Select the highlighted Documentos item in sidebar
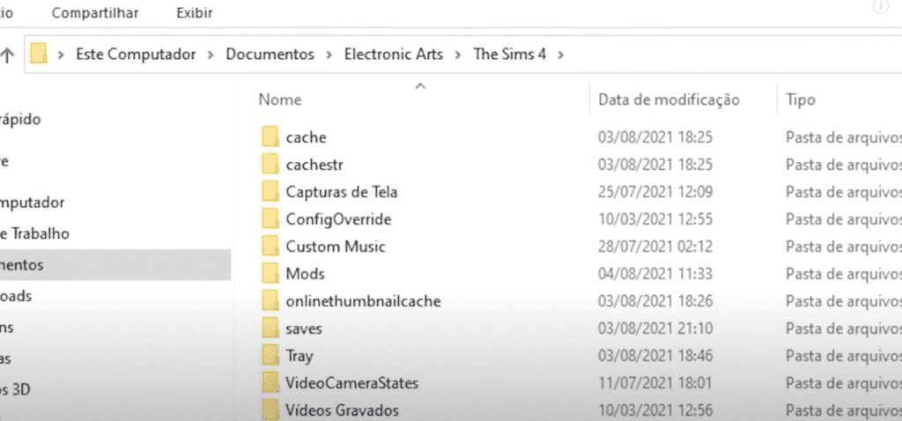The height and width of the screenshot is (421, 902). pyautogui.click(x=115, y=264)
